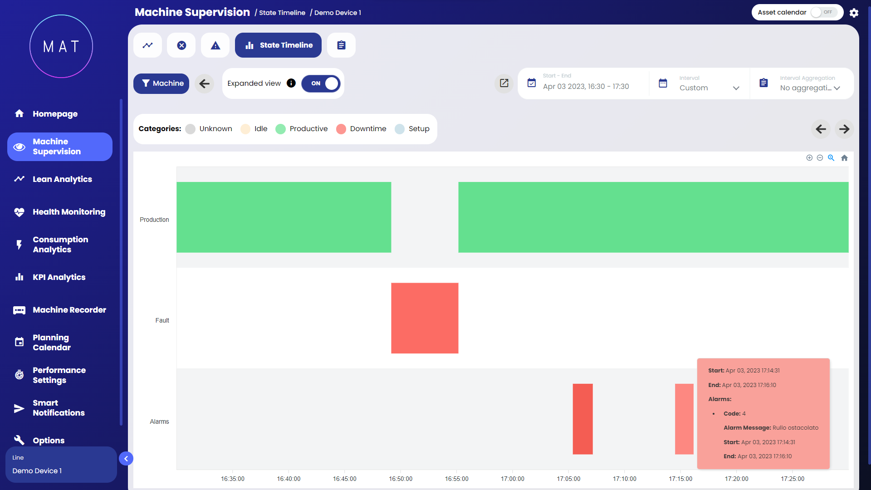This screenshot has height=490, width=871.
Task: Open the clipboard report tab icon
Action: [x=341, y=45]
